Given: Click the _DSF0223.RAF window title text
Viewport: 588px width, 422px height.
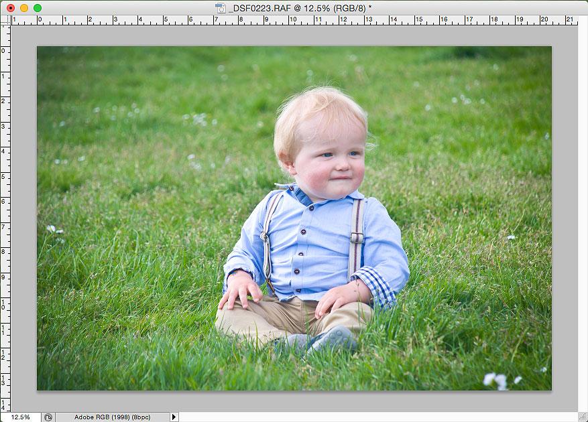Looking at the screenshot, I should click(300, 8).
